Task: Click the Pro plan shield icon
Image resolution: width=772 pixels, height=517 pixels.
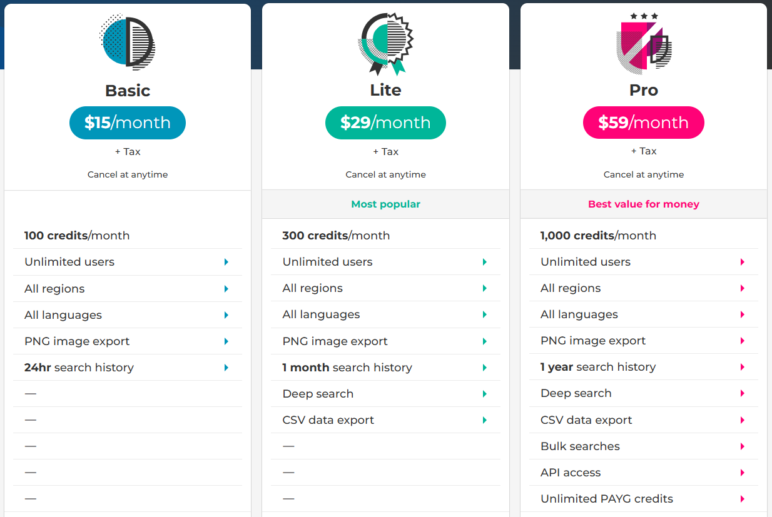Action: pos(643,43)
